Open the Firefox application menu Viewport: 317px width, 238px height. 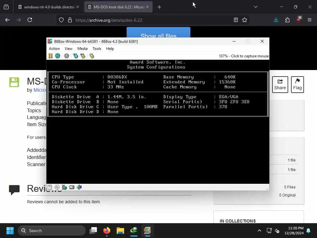(x=310, y=20)
